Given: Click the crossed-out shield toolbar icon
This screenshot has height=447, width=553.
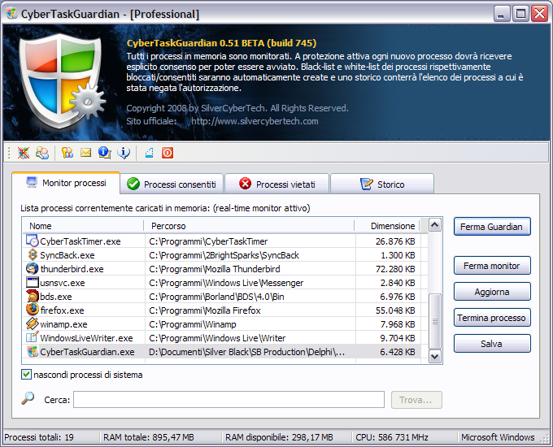Looking at the screenshot, I should 24,153.
